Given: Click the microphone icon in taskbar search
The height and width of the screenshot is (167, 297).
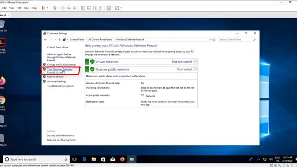Looking at the screenshot, I should [x=66, y=160].
